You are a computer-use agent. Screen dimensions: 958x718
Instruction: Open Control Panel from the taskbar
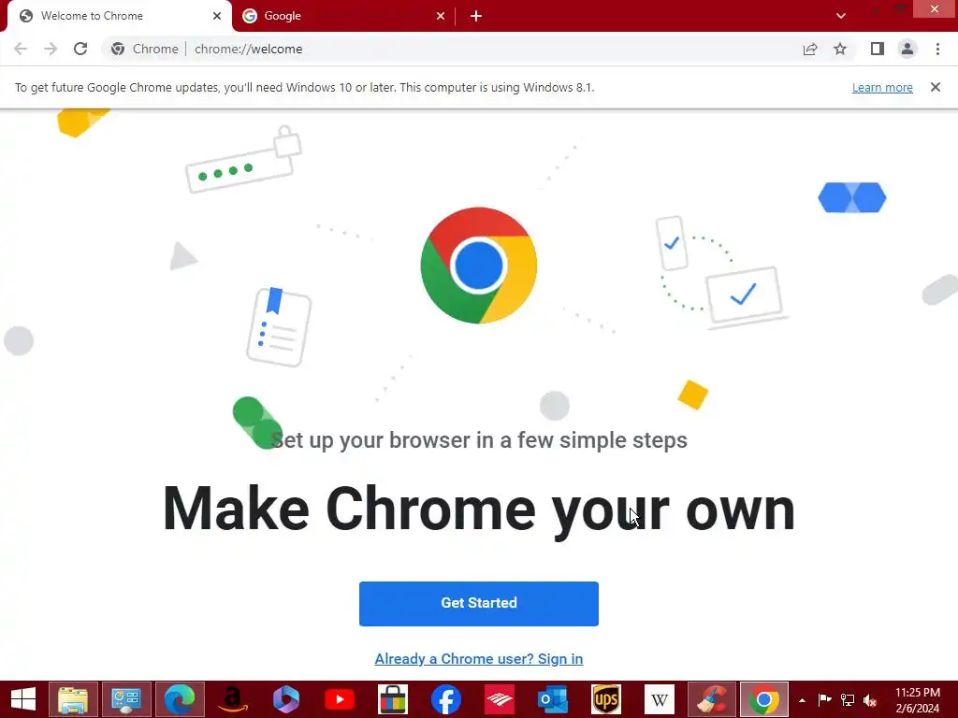point(126,699)
